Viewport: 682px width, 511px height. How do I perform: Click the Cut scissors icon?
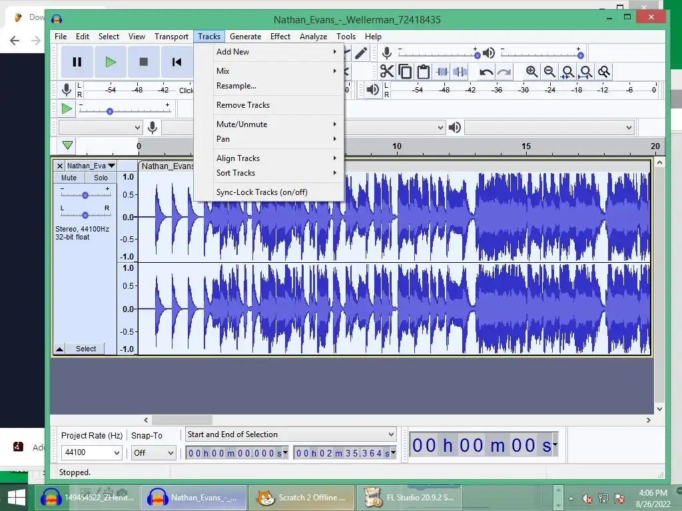[387, 71]
